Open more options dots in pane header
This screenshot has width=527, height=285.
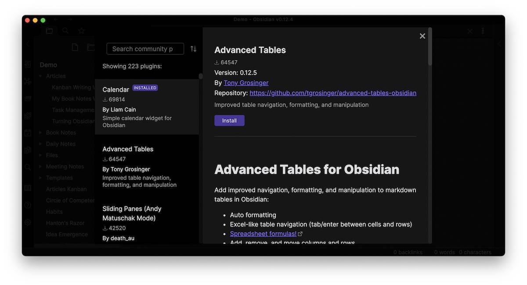pos(483,31)
